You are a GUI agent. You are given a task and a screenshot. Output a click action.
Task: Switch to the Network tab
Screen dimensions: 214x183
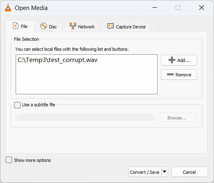82,26
